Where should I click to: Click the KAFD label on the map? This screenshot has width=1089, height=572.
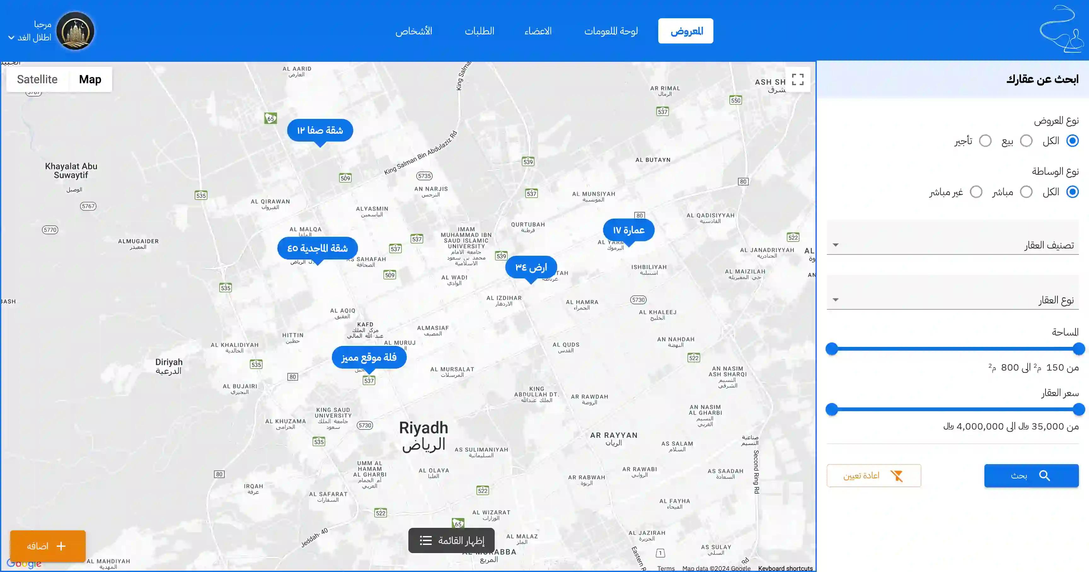(365, 324)
